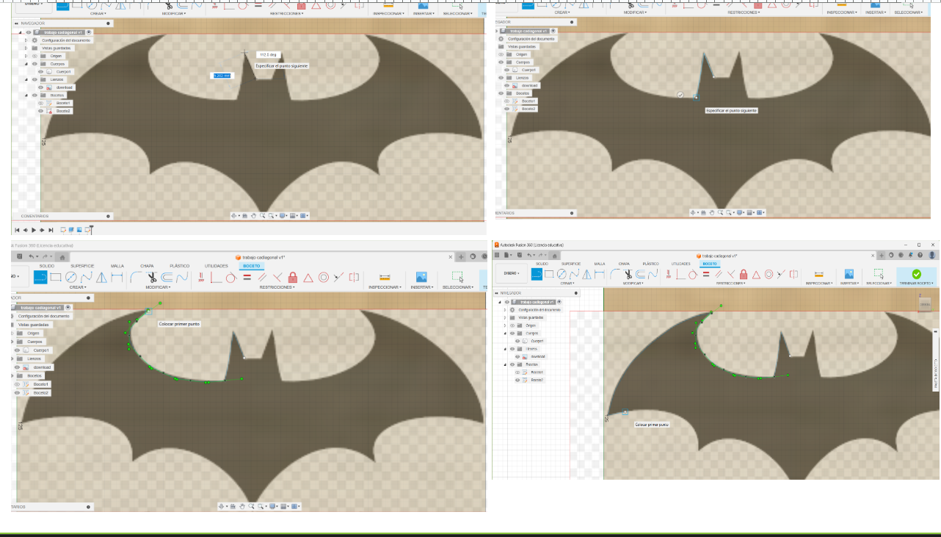
Task: Open new design tab with plus button
Action: click(x=882, y=255)
